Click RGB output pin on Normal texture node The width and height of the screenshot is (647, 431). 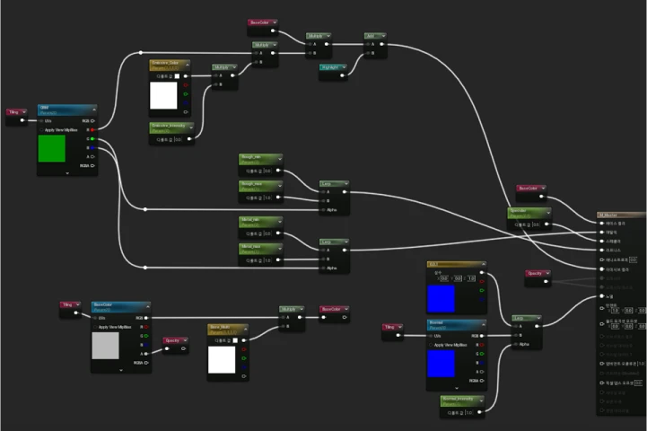click(482, 336)
